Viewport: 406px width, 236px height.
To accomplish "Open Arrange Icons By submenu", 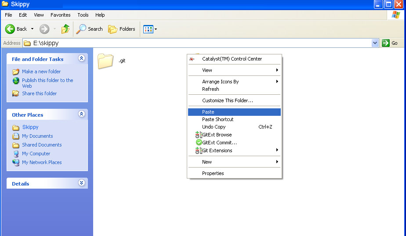I will point(234,82).
